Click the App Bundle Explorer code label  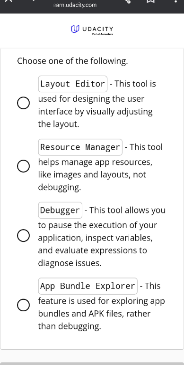coord(88,286)
